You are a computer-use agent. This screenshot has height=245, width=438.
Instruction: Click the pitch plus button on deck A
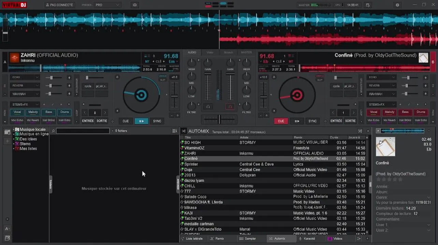177,115
